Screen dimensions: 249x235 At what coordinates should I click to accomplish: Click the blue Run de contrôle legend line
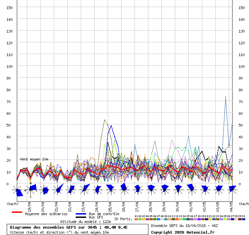coord(81,214)
